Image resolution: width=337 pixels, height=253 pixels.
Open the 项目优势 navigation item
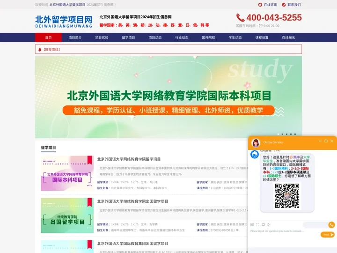coord(102,37)
